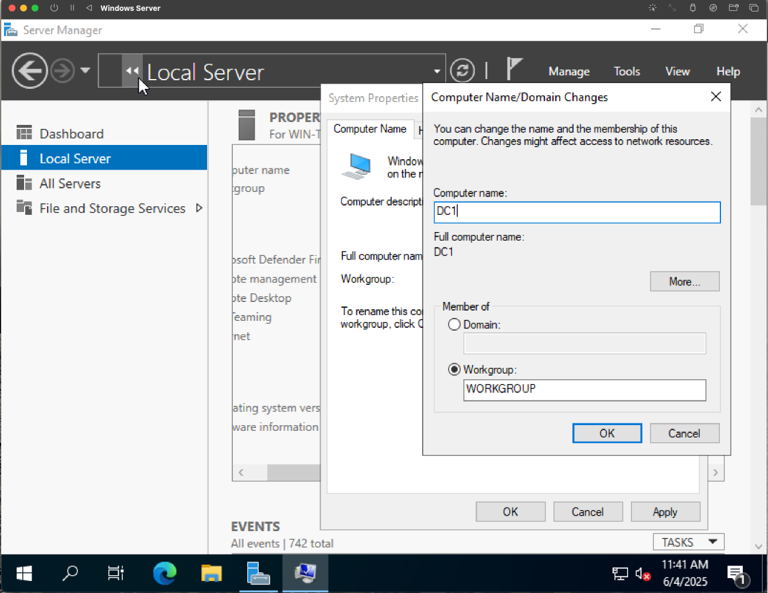Open the Manage menu

(x=569, y=72)
